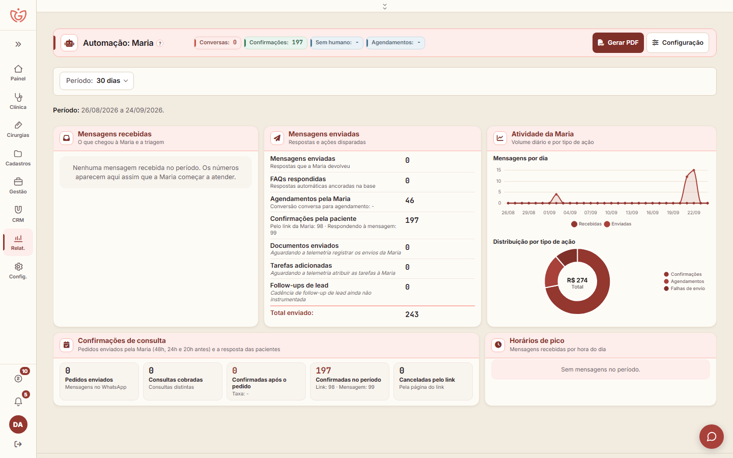
Task: Click the Consultas cobradas card
Action: click(x=183, y=381)
